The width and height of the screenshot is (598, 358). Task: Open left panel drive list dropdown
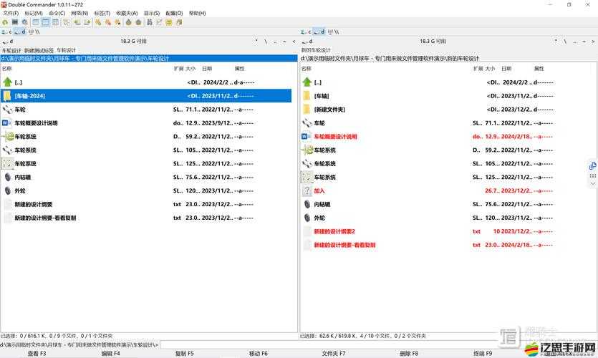pyautogui.click(x=8, y=42)
